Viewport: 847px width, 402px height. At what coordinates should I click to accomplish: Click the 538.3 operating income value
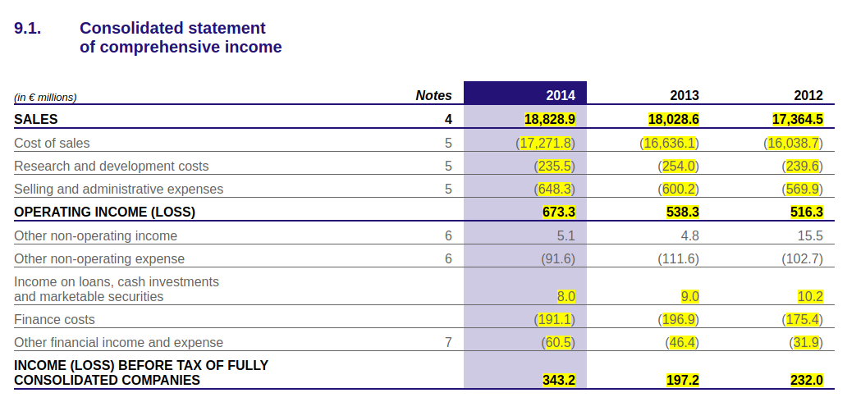(683, 212)
